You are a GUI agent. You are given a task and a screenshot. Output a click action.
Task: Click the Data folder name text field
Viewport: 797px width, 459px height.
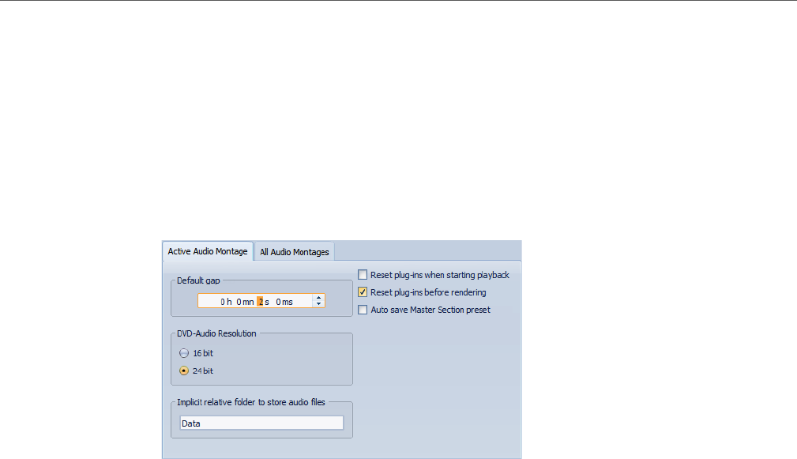(261, 423)
